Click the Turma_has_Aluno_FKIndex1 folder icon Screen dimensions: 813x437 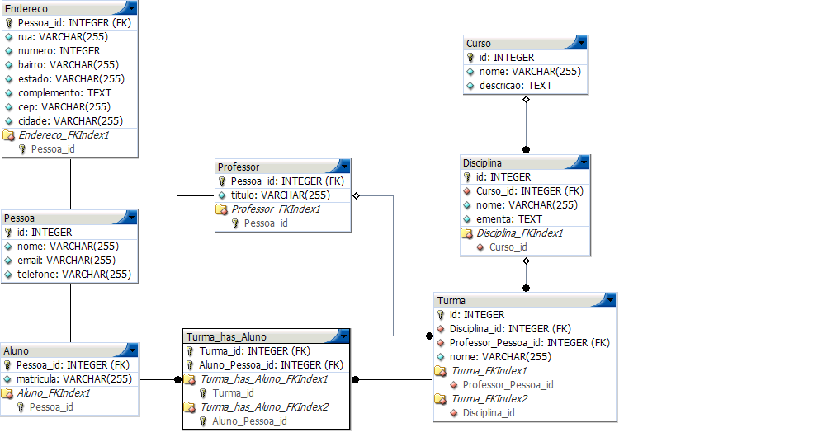point(190,379)
